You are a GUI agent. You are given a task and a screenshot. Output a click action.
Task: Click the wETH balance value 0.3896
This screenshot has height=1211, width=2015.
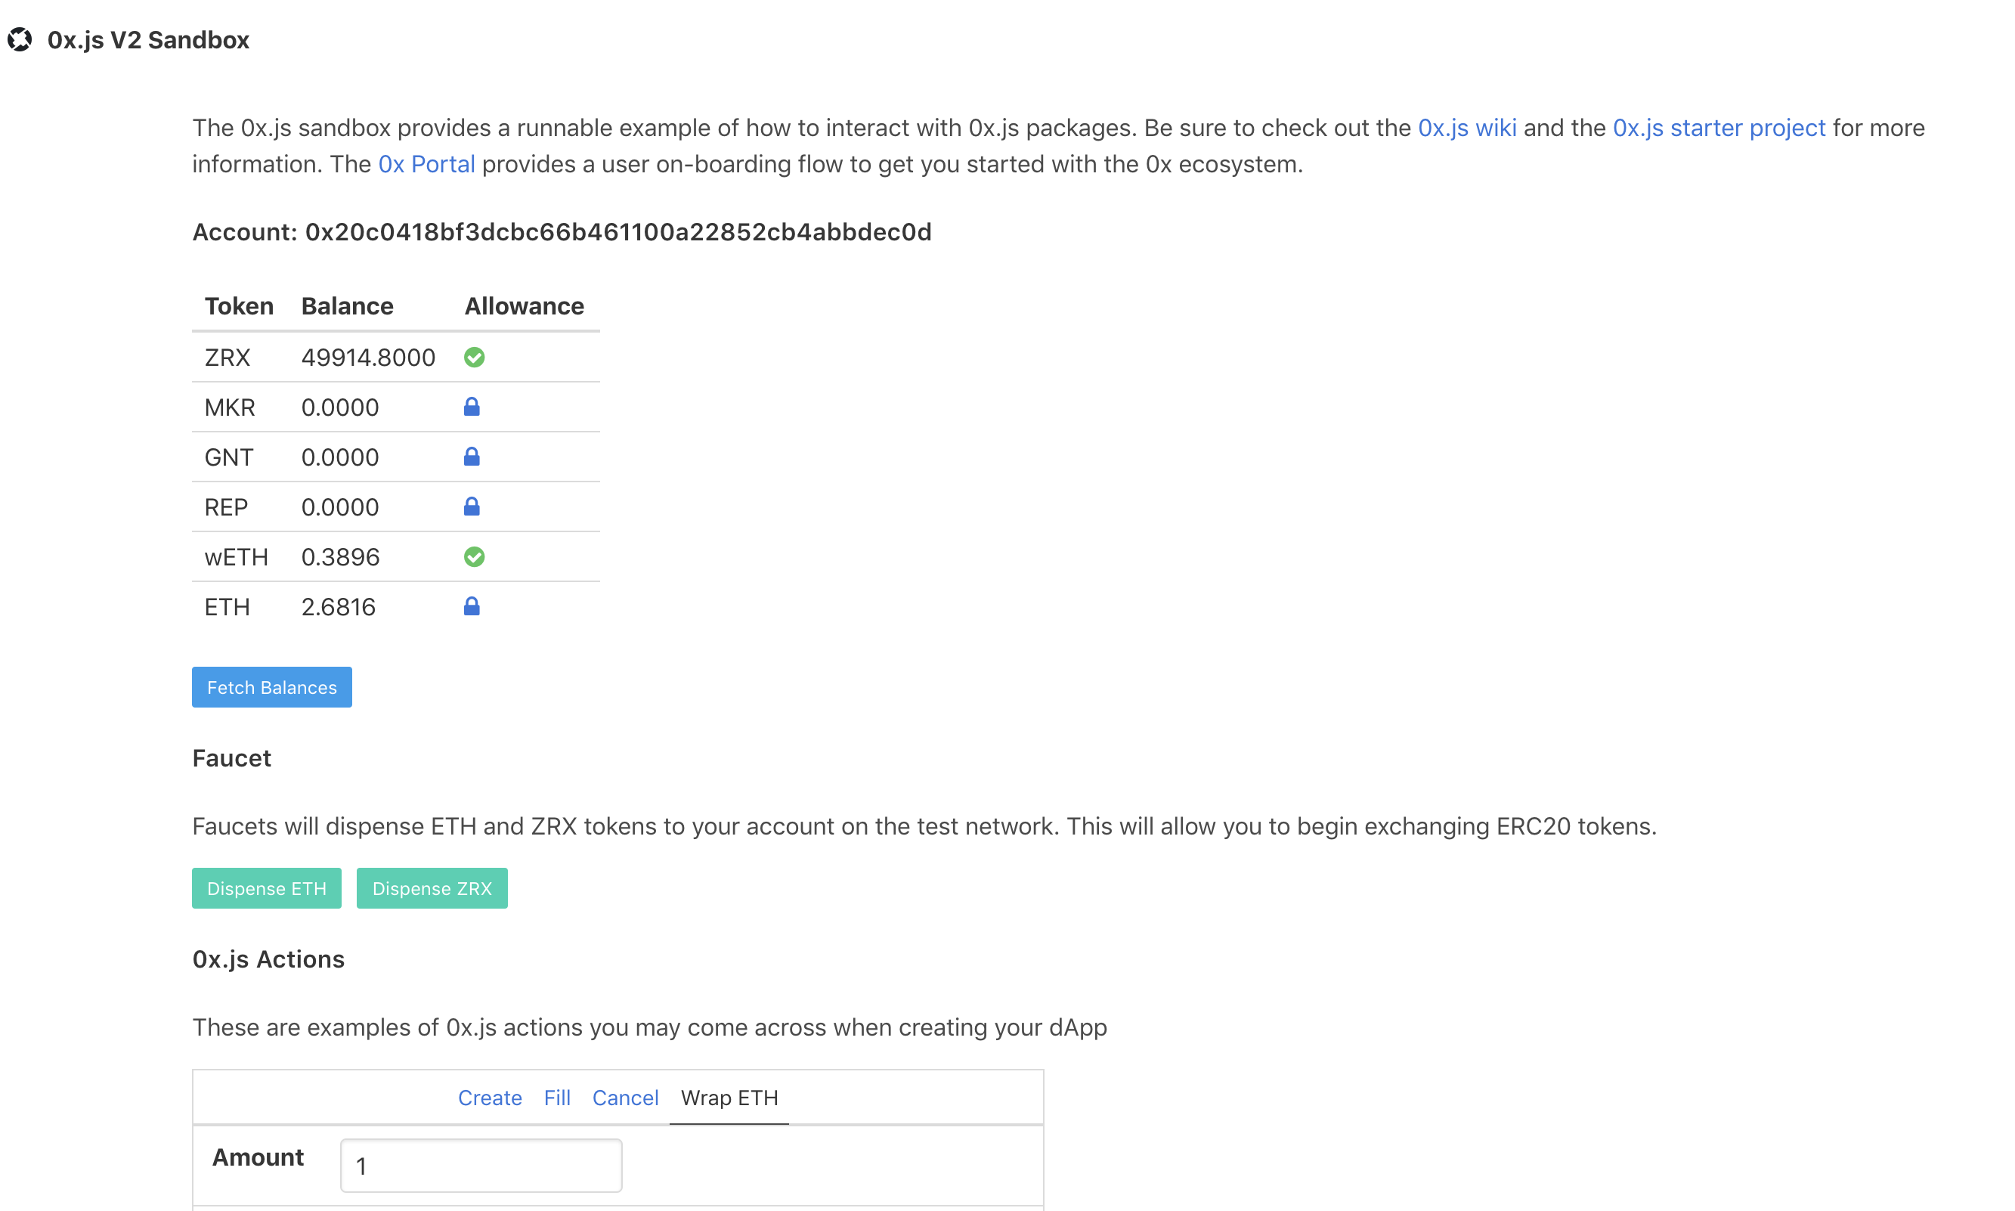pos(339,556)
